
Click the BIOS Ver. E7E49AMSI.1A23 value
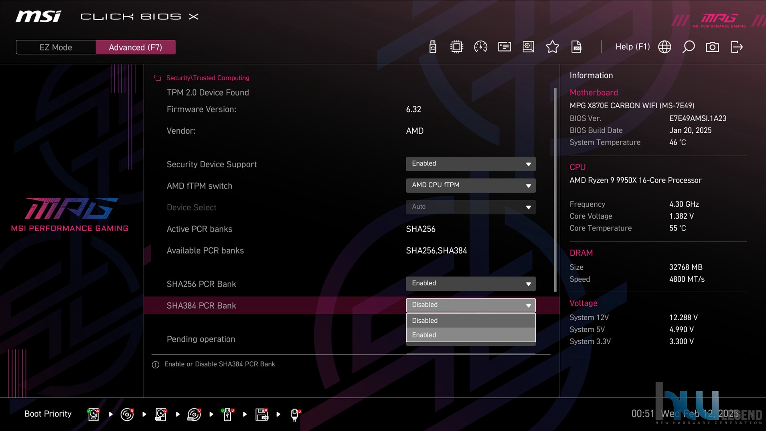(697, 118)
